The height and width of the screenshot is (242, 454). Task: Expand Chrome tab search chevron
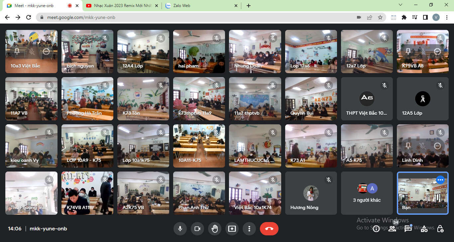(x=400, y=5)
